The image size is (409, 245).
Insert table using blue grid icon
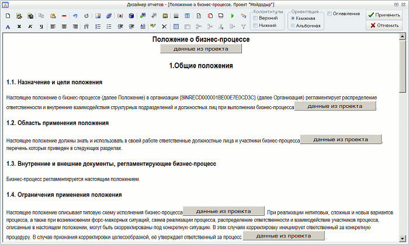click(176, 27)
